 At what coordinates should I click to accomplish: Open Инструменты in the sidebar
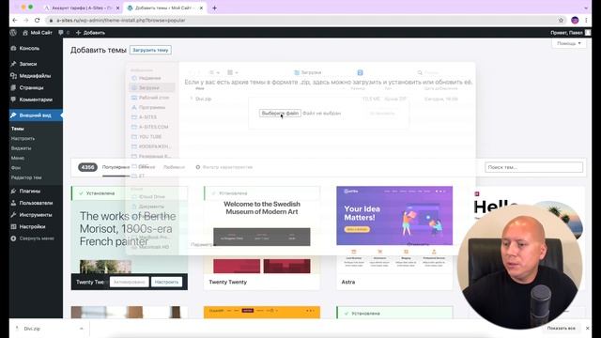point(36,215)
